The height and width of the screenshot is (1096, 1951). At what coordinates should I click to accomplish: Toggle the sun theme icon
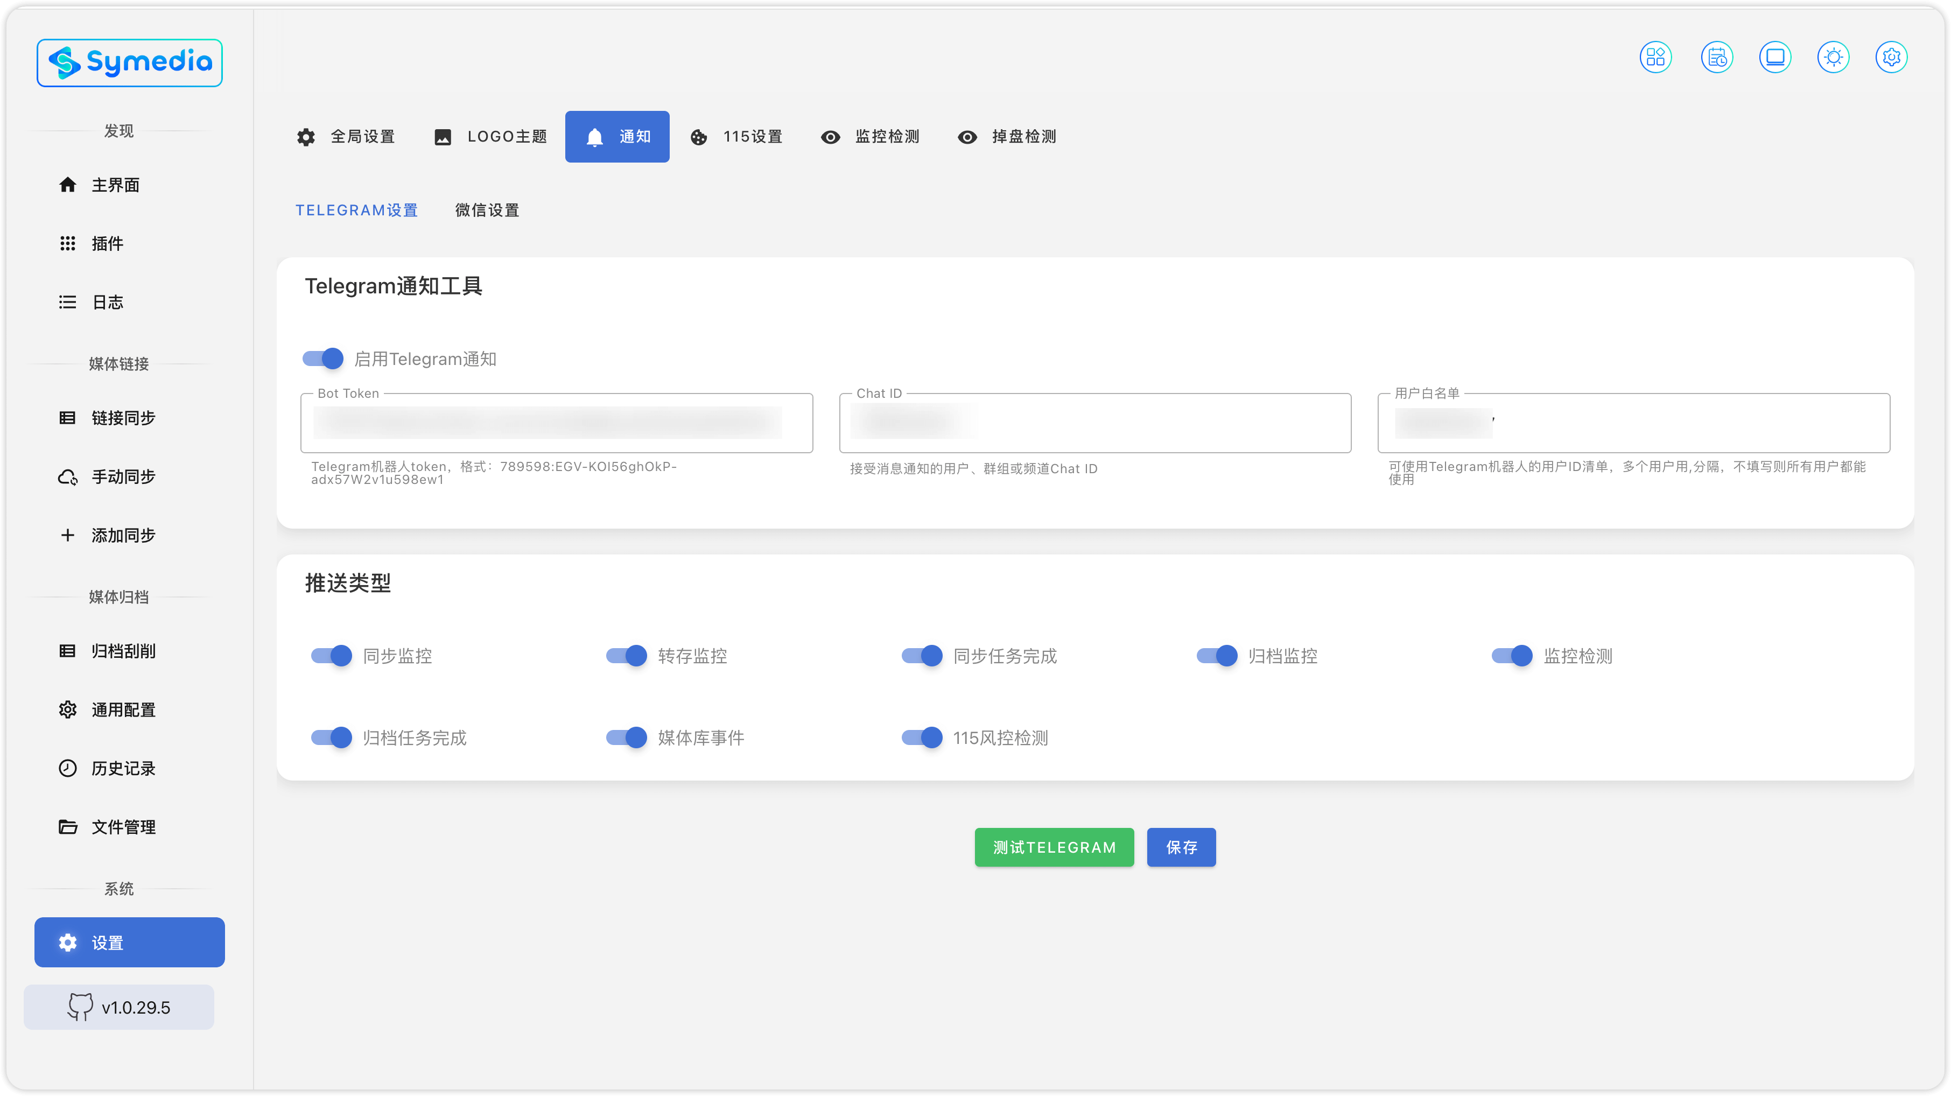(x=1833, y=58)
